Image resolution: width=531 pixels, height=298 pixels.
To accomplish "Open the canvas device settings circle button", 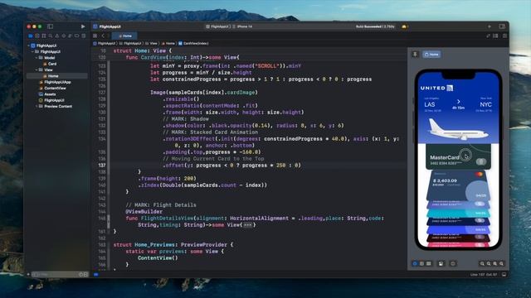I will (453, 263).
